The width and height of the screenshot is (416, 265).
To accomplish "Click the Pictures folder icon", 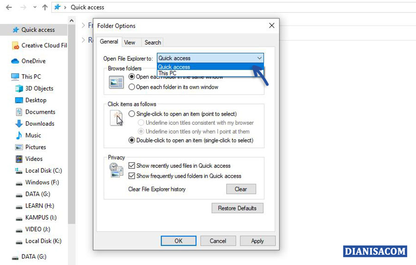I will tap(19, 147).
